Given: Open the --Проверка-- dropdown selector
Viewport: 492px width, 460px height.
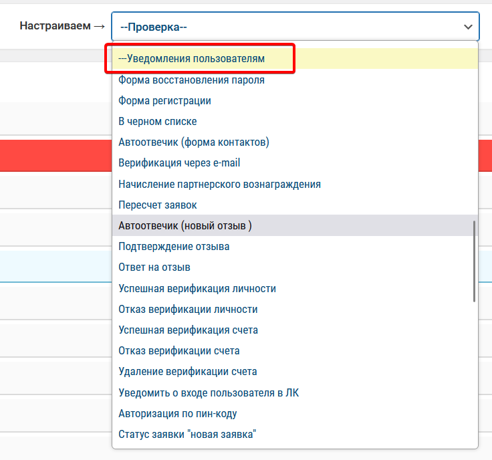Looking at the screenshot, I should point(294,27).
